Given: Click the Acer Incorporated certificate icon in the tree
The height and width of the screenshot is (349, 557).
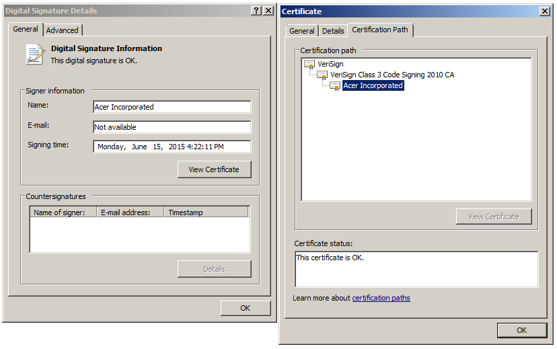Looking at the screenshot, I should [x=335, y=86].
